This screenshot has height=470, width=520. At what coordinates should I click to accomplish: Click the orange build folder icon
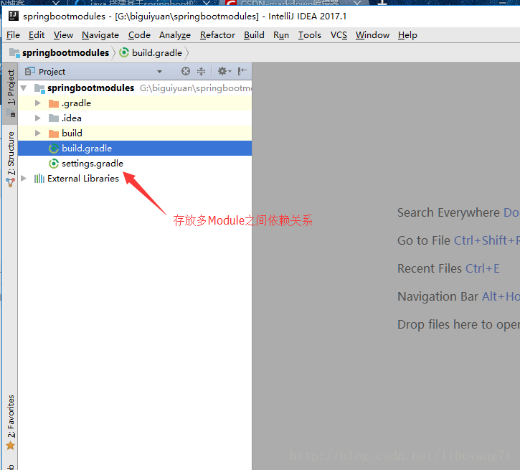(53, 133)
